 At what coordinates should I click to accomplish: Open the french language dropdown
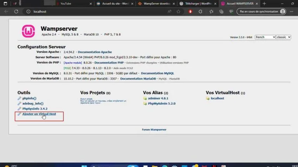265,37
